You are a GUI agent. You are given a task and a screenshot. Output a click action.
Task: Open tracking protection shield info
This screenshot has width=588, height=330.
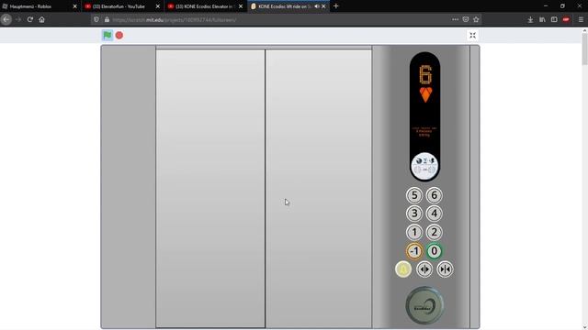pyautogui.click(x=96, y=19)
